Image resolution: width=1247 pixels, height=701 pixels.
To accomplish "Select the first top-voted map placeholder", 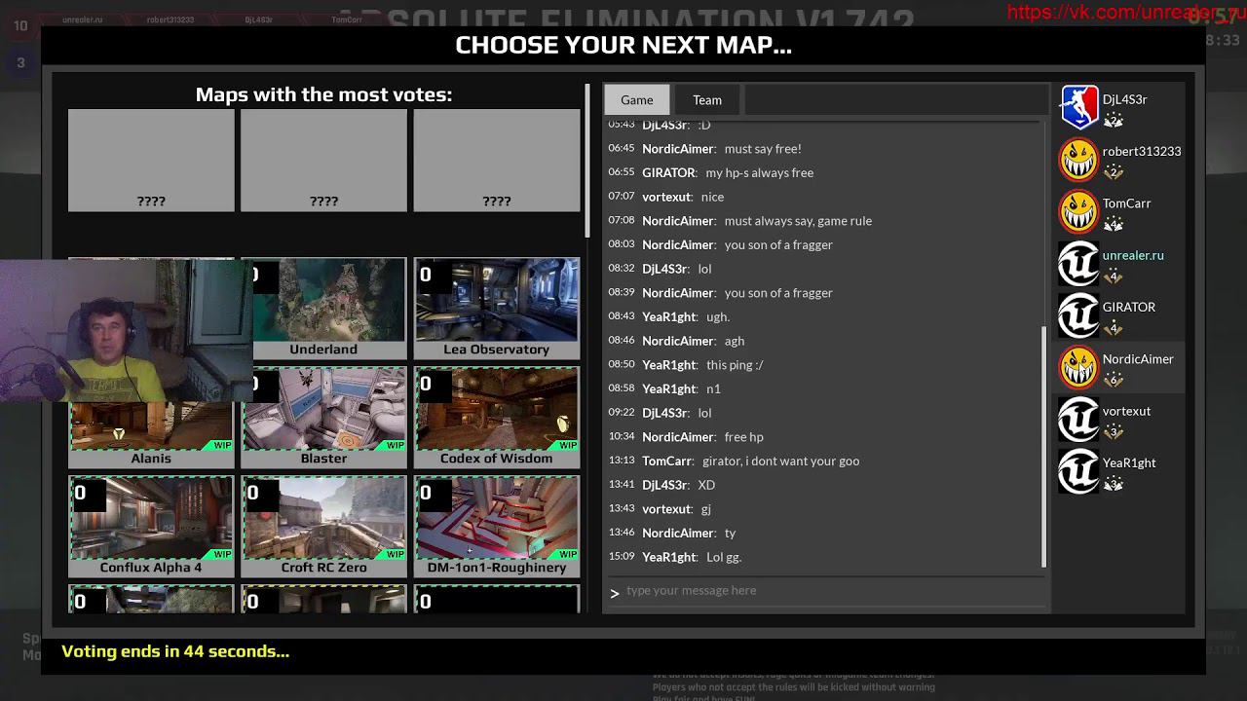I will [151, 161].
